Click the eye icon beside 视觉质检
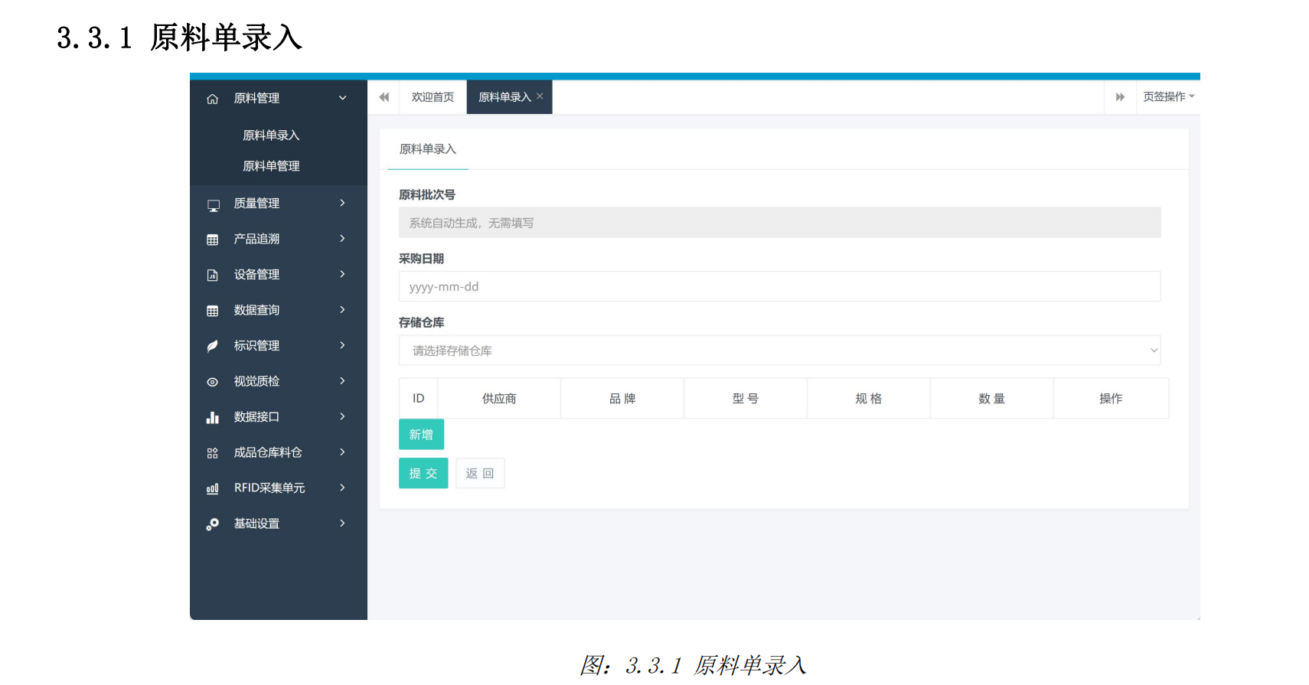Viewport: 1309px width, 685px height. (x=213, y=382)
